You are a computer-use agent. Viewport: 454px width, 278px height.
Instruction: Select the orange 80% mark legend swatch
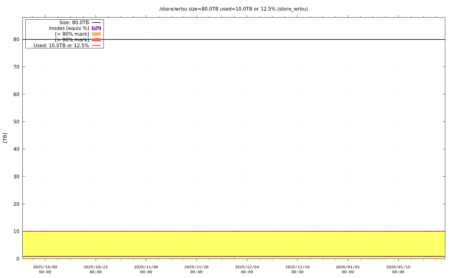[x=96, y=34]
